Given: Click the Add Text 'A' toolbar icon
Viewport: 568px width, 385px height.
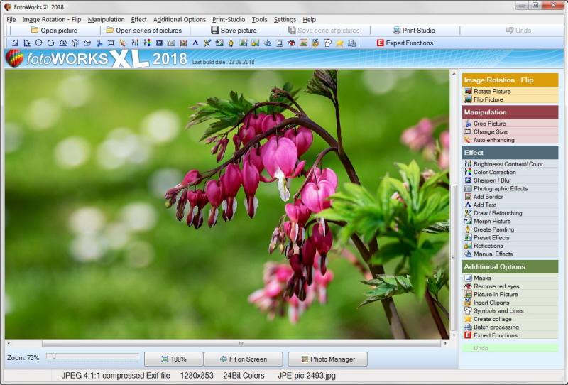Looking at the screenshot, I should click(x=195, y=43).
